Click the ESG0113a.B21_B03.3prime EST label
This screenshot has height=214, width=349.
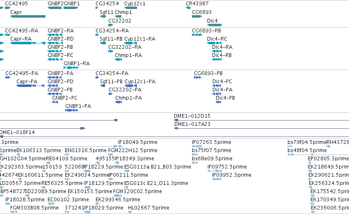pyautogui.click(x=157, y=167)
